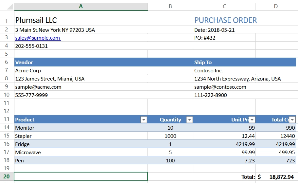This screenshot has height=183, width=298.
Task: Select the quantity 1000 cell
Action: click(x=170, y=136)
